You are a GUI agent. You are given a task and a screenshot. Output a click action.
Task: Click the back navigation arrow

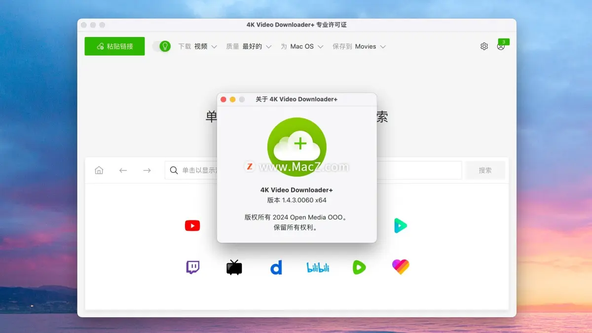(x=123, y=170)
